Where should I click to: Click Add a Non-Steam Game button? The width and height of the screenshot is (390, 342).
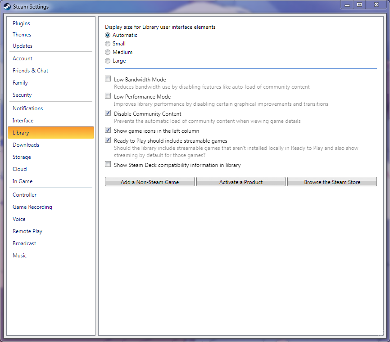click(150, 182)
